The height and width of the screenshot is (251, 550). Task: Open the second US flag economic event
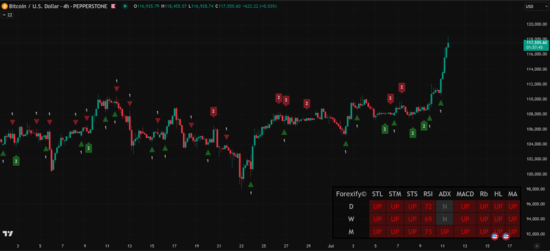click(x=506, y=237)
